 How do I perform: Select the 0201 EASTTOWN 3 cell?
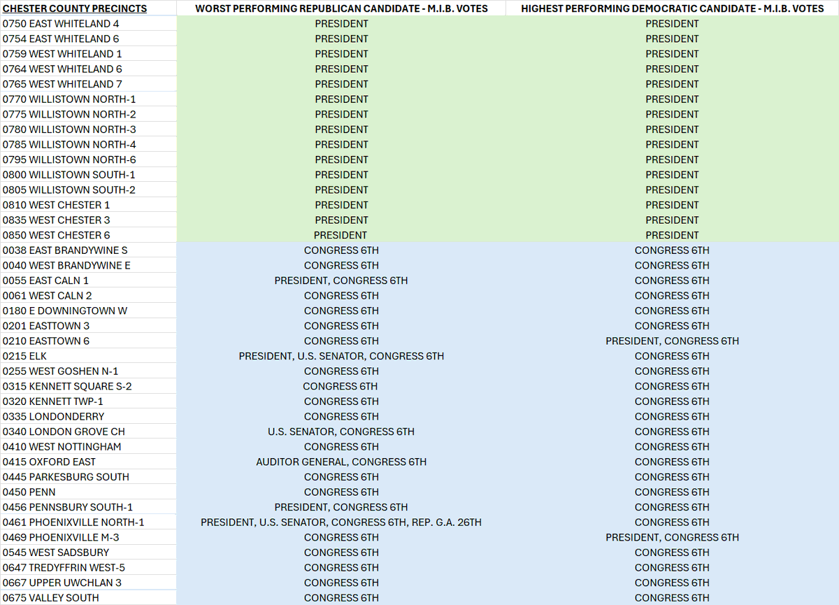click(x=88, y=326)
